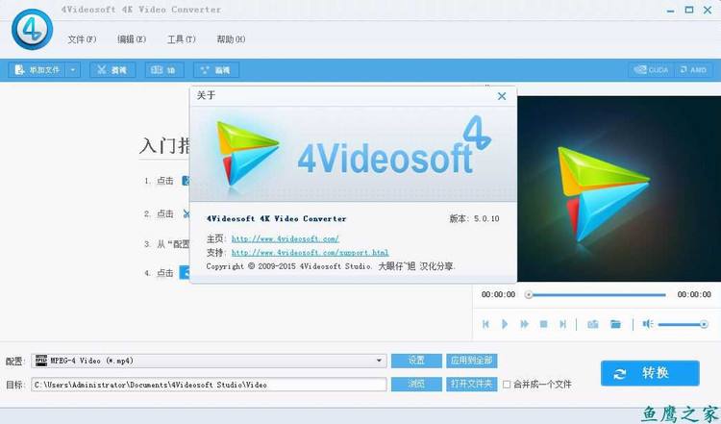This screenshot has width=721, height=424.
Task: Click the play button in preview
Action: tap(505, 324)
